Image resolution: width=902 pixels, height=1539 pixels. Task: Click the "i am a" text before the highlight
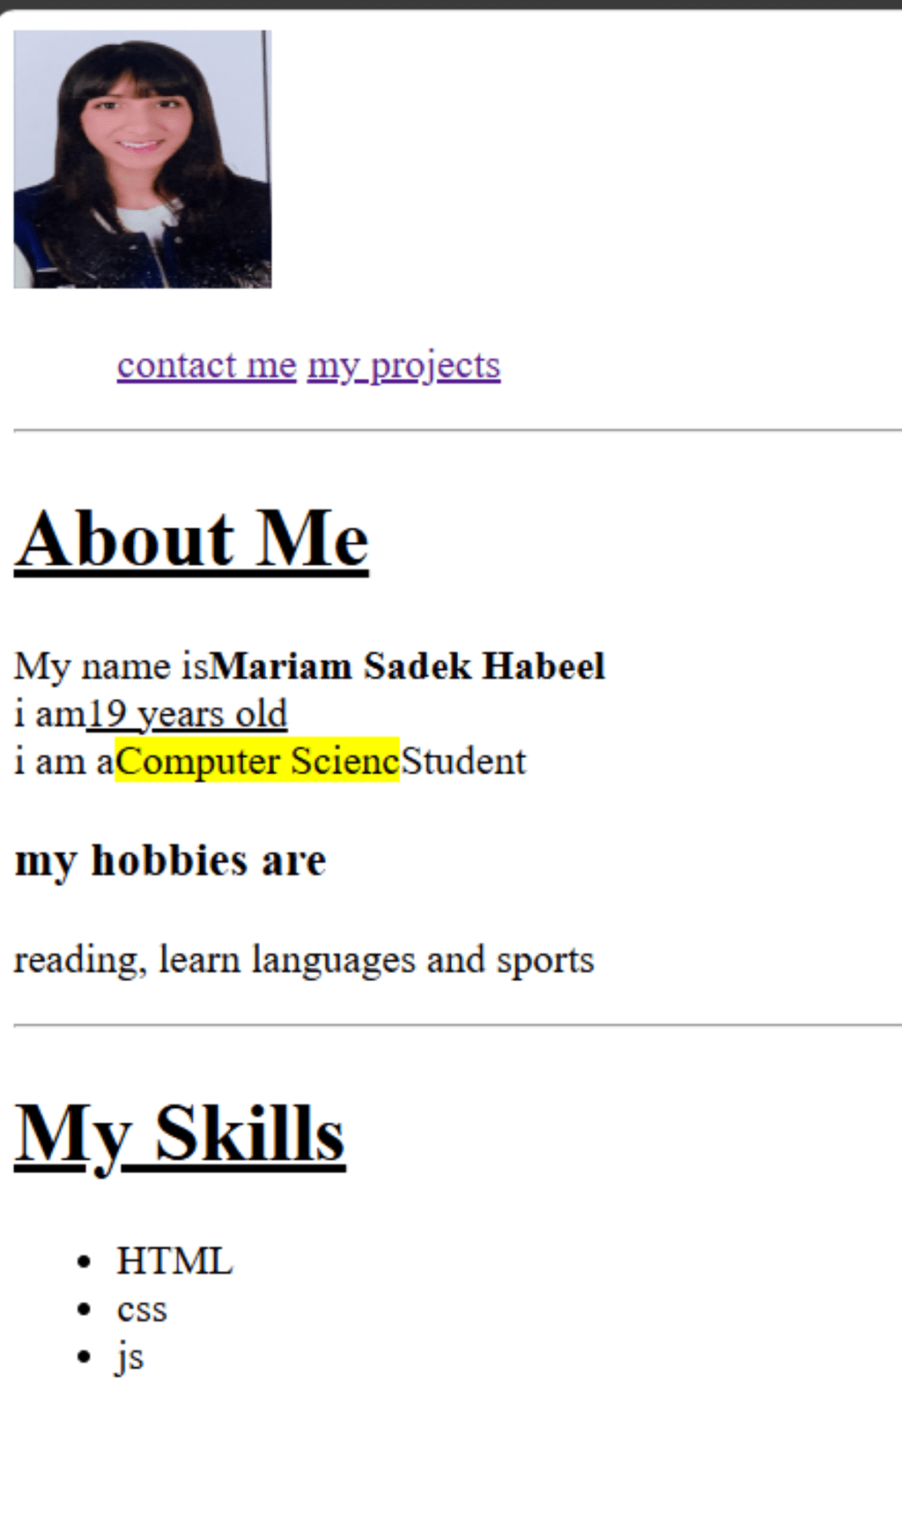[63, 762]
